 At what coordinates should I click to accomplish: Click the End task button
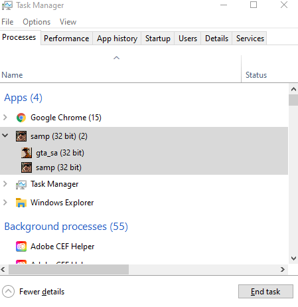[x=265, y=292]
